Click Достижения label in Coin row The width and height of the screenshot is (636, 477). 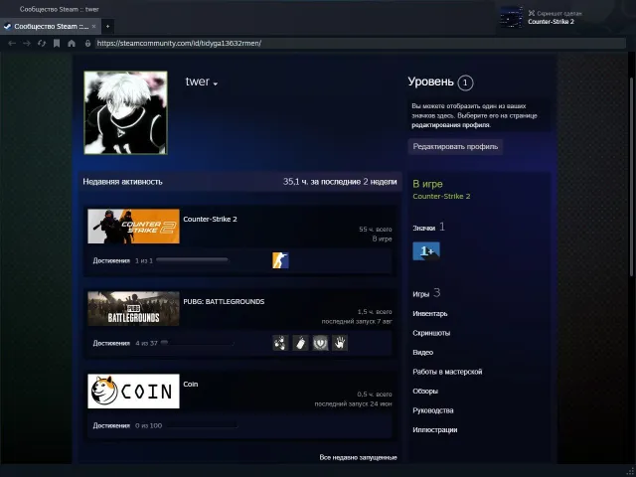pyautogui.click(x=111, y=425)
